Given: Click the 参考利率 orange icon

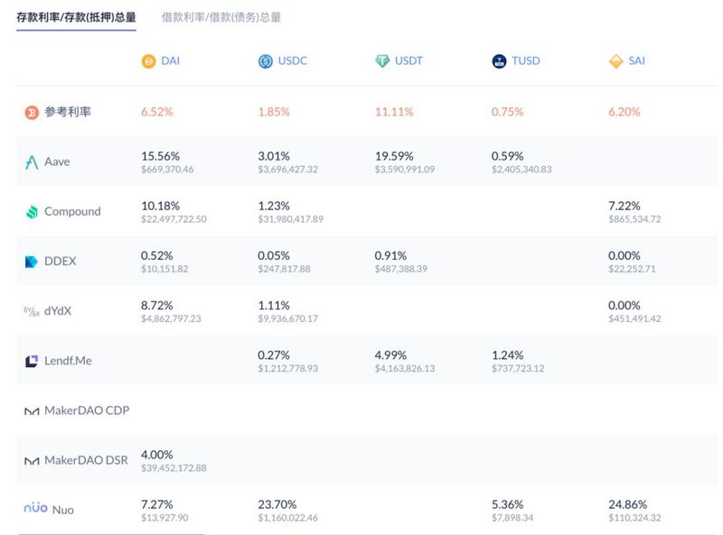Looking at the screenshot, I should point(32,113).
